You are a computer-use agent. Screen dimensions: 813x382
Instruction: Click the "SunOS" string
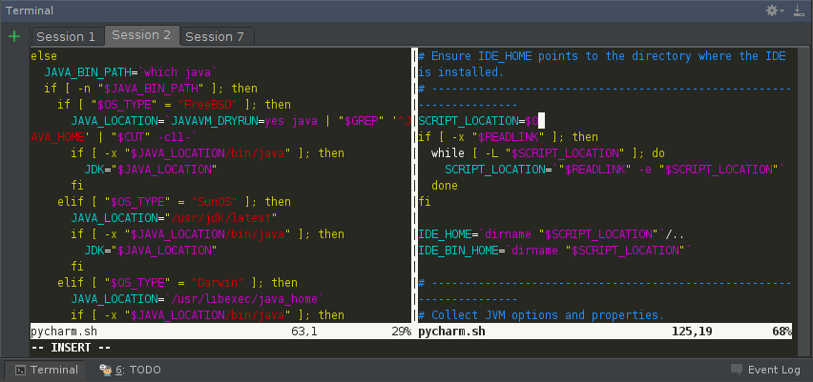pos(212,201)
